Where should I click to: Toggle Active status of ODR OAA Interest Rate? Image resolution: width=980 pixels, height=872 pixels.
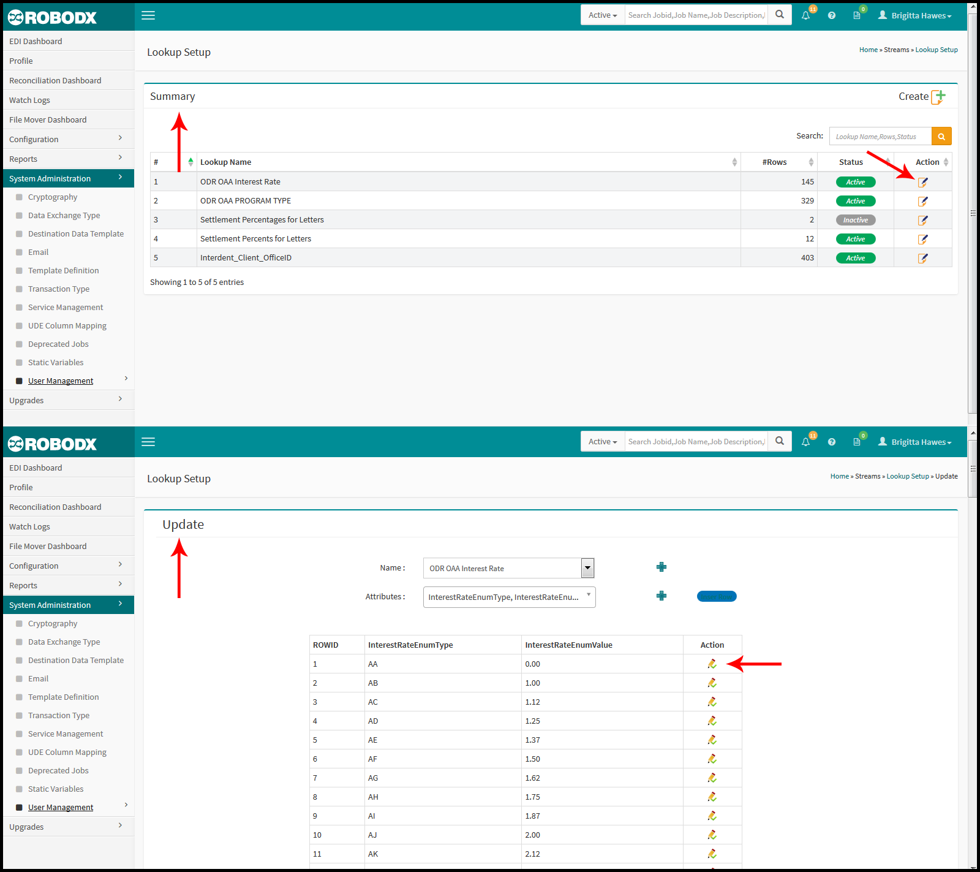(856, 182)
